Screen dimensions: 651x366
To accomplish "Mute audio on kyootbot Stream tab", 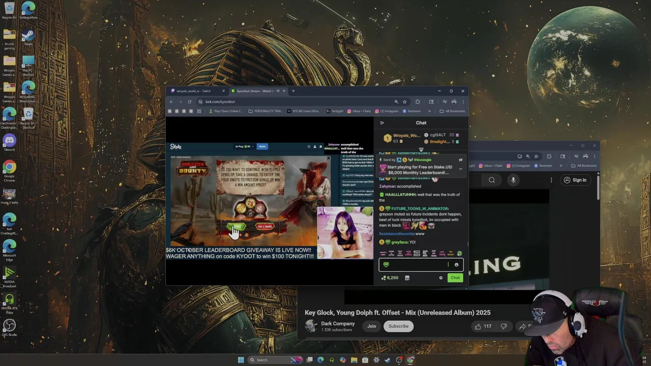I will [x=278, y=91].
